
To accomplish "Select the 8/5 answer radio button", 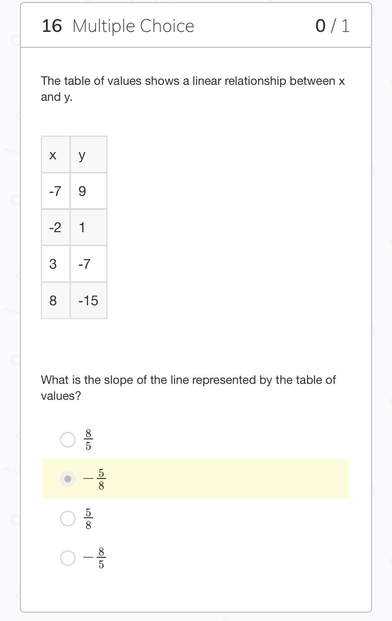I will [68, 440].
